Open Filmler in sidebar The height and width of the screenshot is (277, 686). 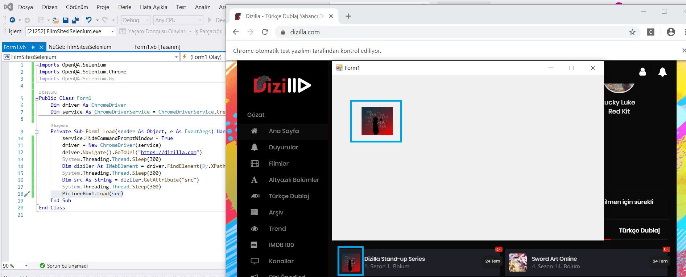282,163
